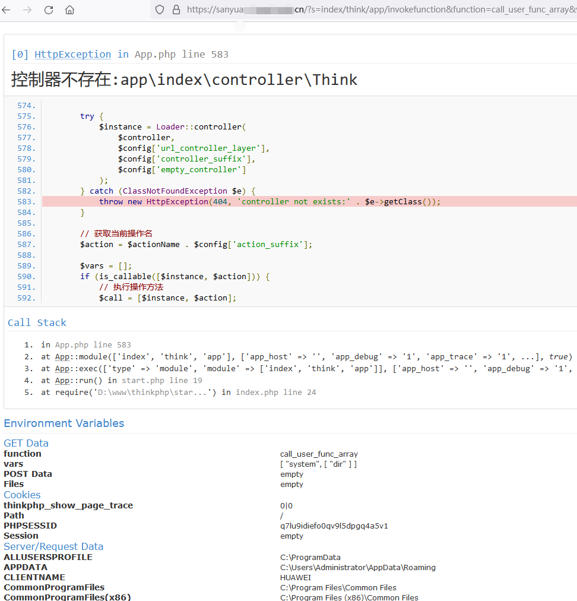The width and height of the screenshot is (577, 601).
Task: Select CommonProgramFiles(x86) variable name
Action: [x=68, y=597]
